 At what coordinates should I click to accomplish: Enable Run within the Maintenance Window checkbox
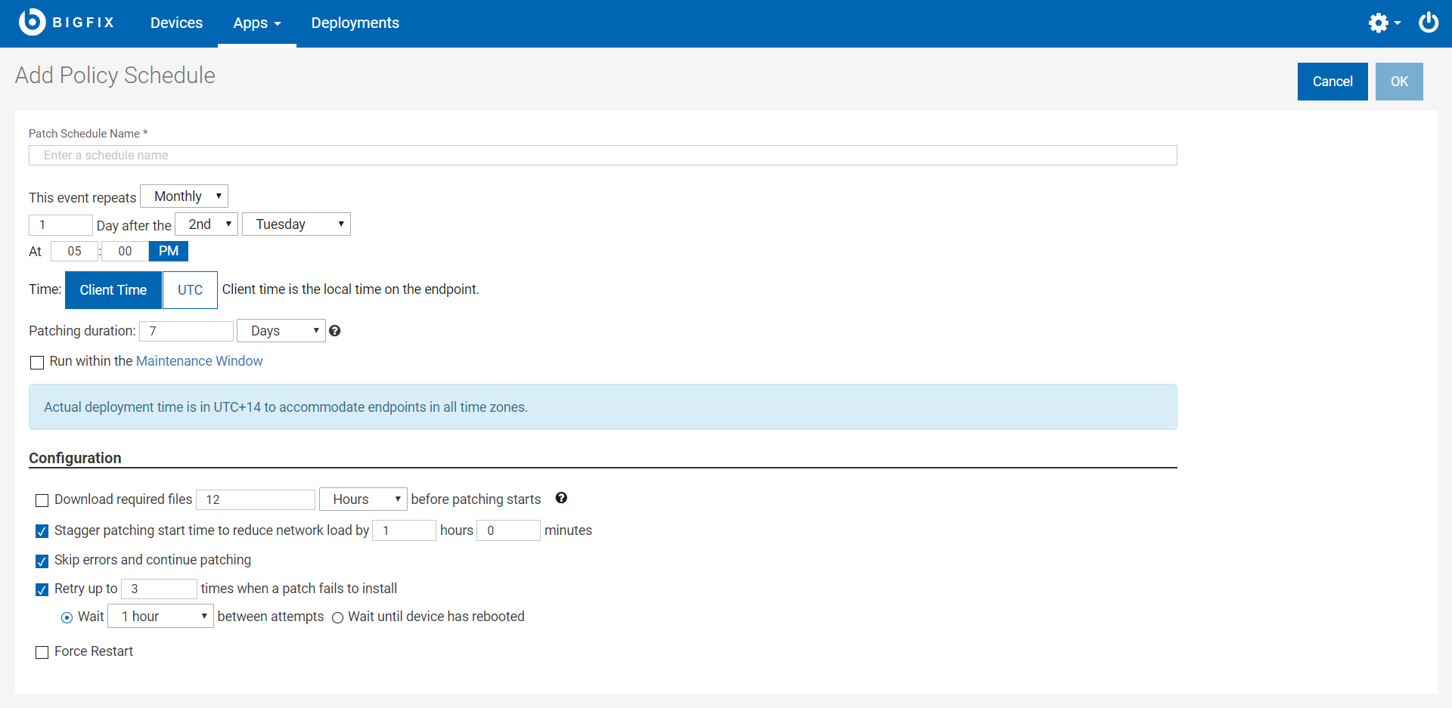pos(37,363)
